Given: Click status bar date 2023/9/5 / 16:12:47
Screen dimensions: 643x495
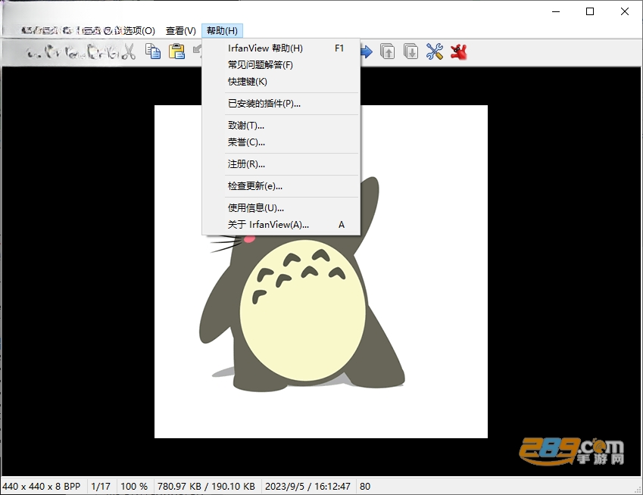Looking at the screenshot, I should coord(307,487).
